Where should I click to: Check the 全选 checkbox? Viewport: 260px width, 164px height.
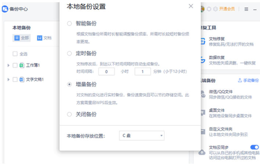(x=15, y=54)
